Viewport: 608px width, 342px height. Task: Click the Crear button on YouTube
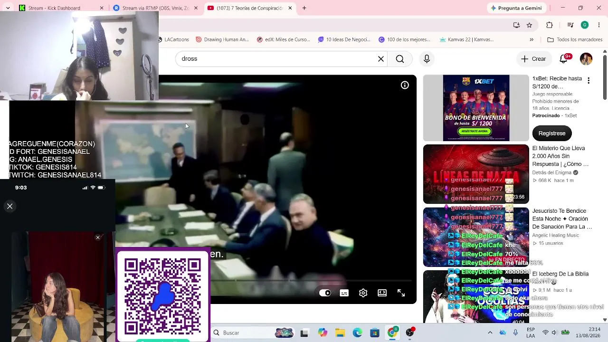[x=533, y=59]
